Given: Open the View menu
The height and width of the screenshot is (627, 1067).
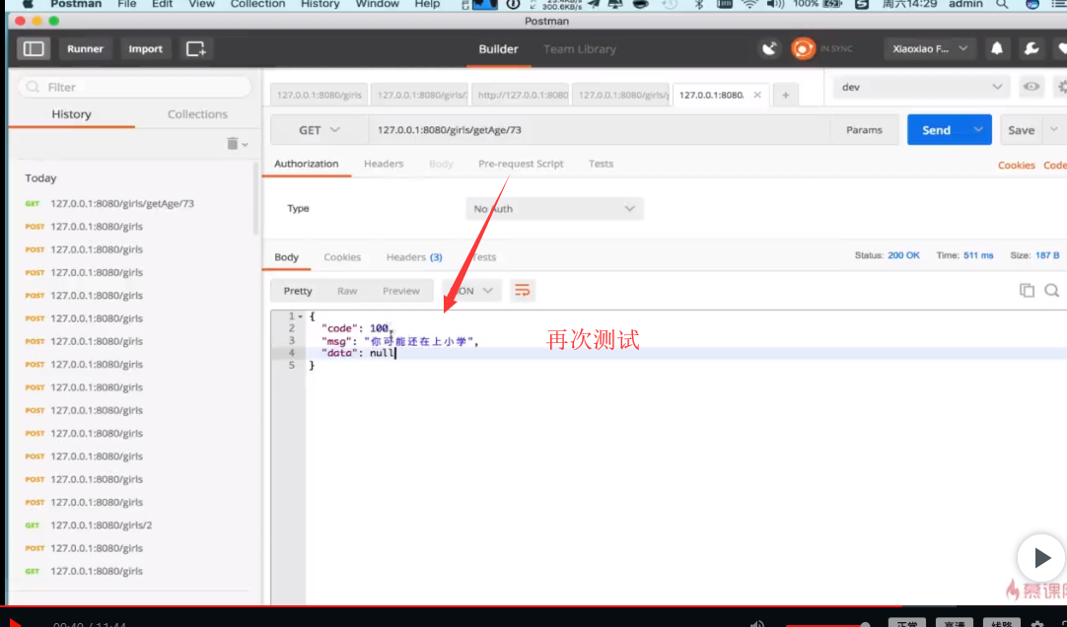Looking at the screenshot, I should click(201, 4).
